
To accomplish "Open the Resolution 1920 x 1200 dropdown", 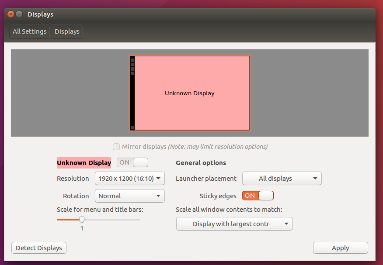I will (130, 179).
